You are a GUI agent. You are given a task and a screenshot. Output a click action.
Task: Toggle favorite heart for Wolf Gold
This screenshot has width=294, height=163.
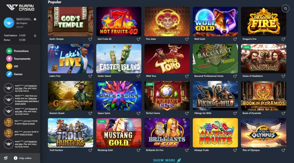click(x=235, y=39)
